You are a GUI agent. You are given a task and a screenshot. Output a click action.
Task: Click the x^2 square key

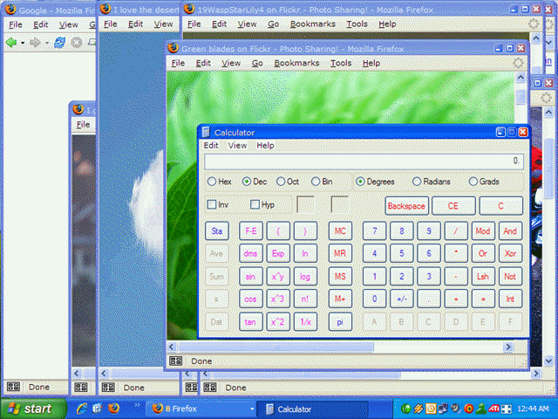278,322
